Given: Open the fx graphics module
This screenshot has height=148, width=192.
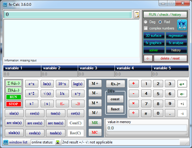Looking at the screenshot, I should (154, 43).
